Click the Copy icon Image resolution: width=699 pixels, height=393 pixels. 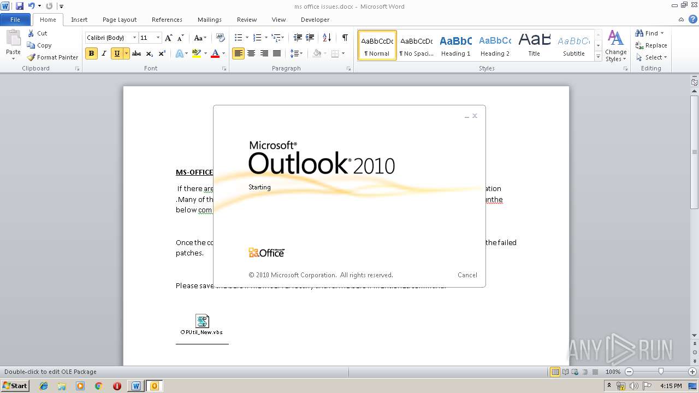[x=31, y=45]
